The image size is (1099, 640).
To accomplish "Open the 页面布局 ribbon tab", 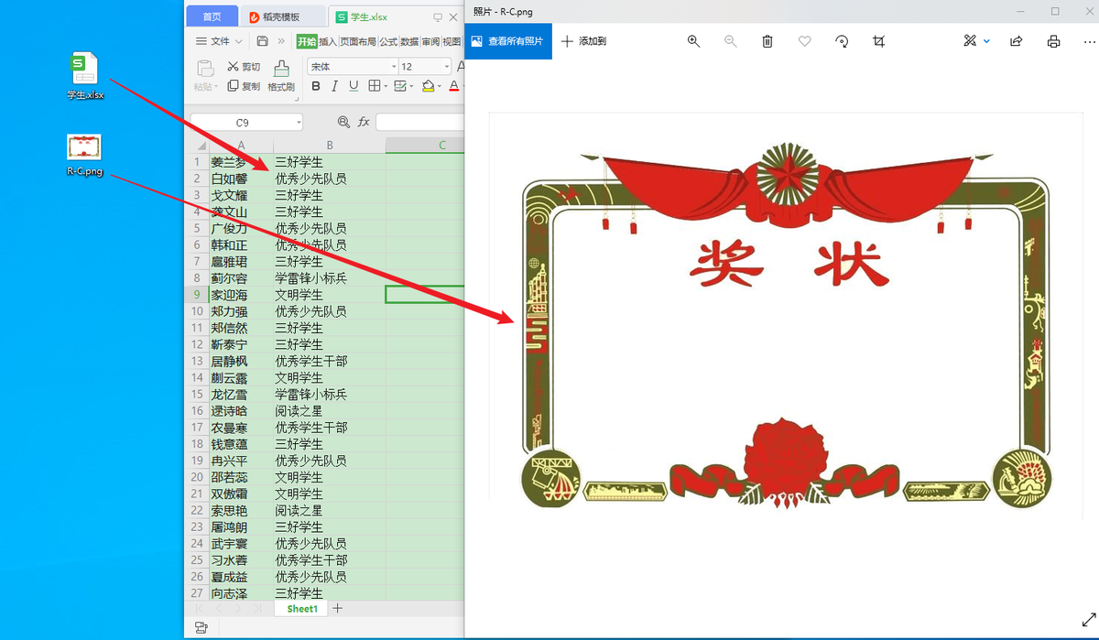I will 357,41.
